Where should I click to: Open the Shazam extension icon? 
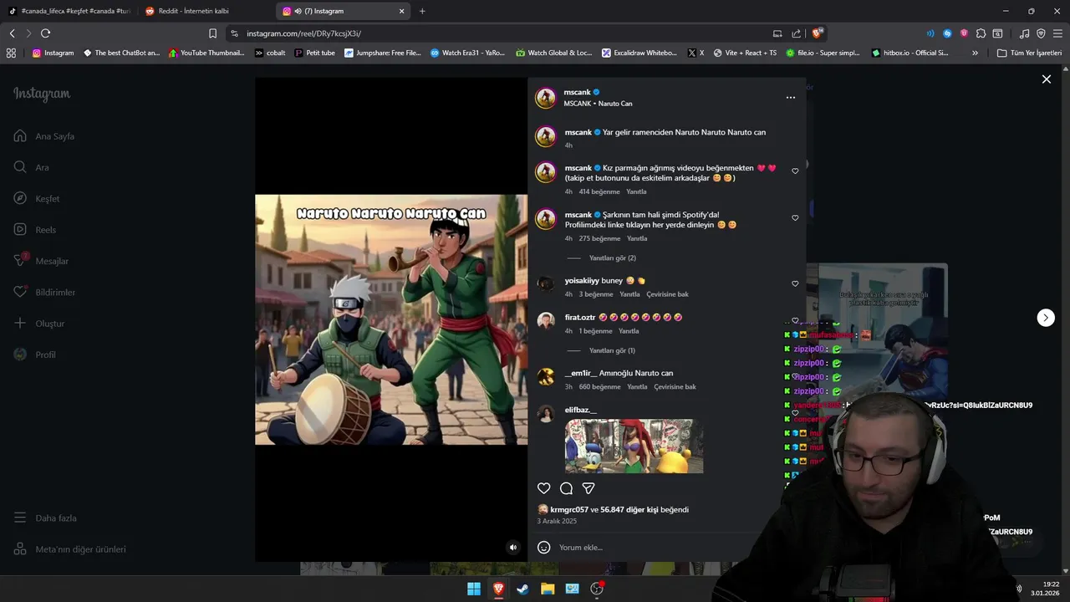tap(947, 33)
